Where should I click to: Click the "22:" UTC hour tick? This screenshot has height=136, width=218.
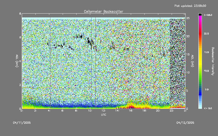pyautogui.click(x=172, y=111)
